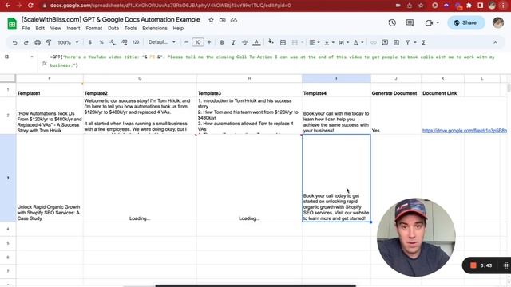The image size is (511, 287).
Task: Toggle italic formatting
Action: coord(233,42)
